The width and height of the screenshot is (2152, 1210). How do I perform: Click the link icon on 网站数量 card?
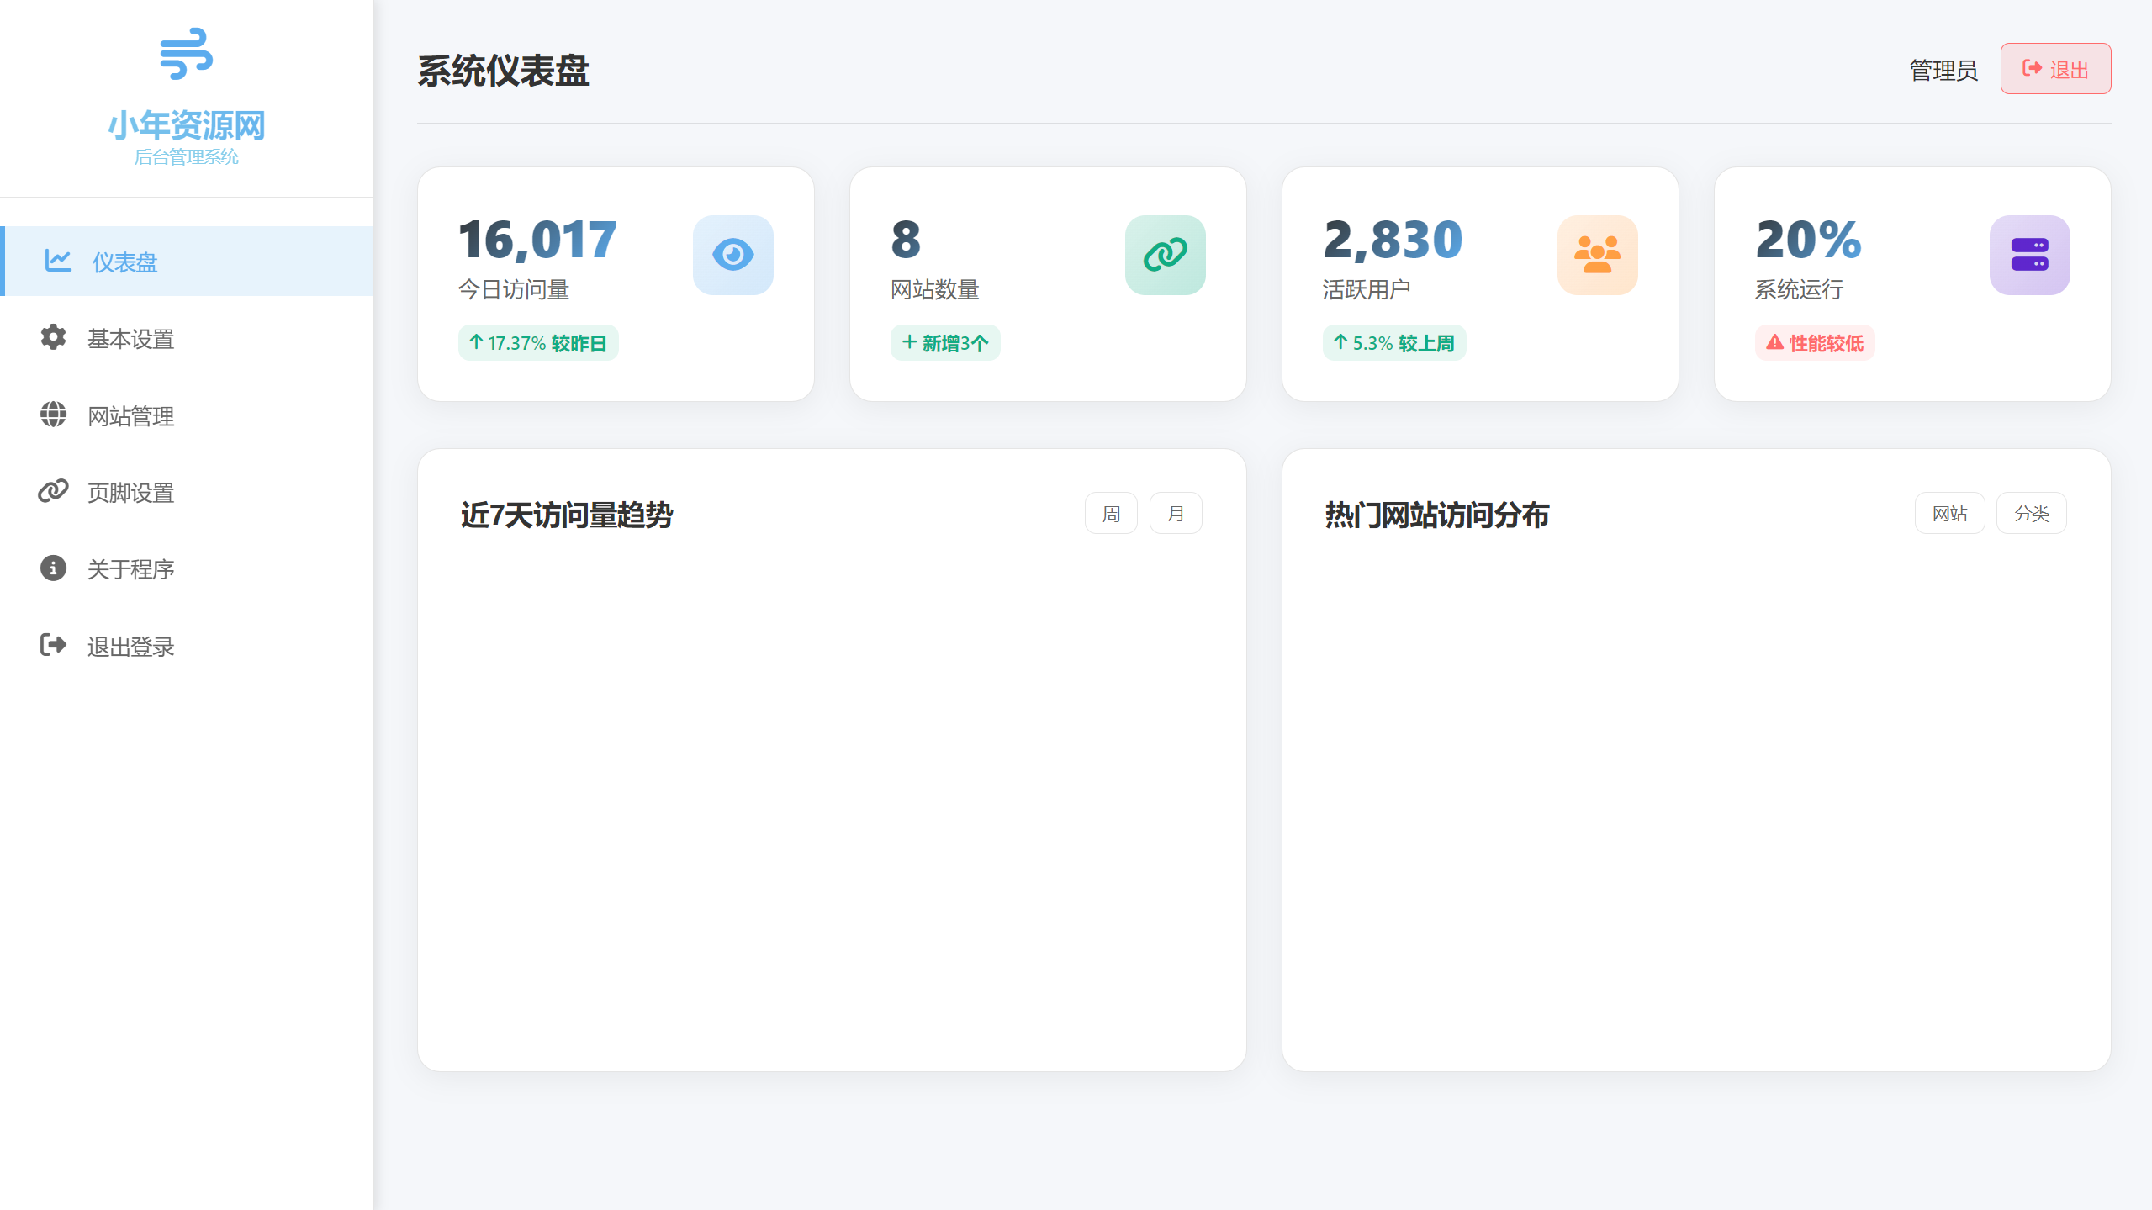click(x=1166, y=255)
